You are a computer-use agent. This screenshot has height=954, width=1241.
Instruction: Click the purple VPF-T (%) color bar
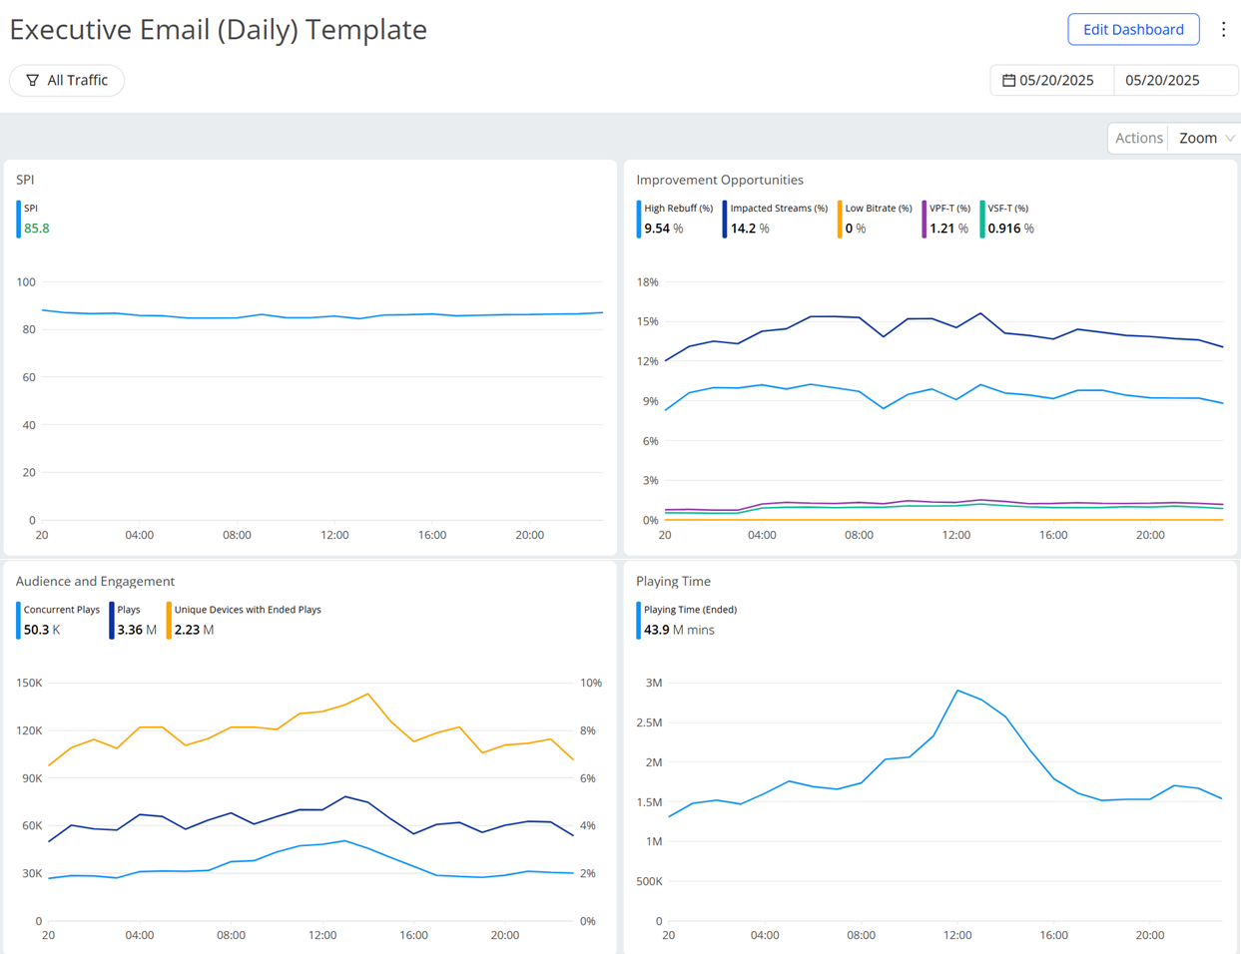point(924,219)
